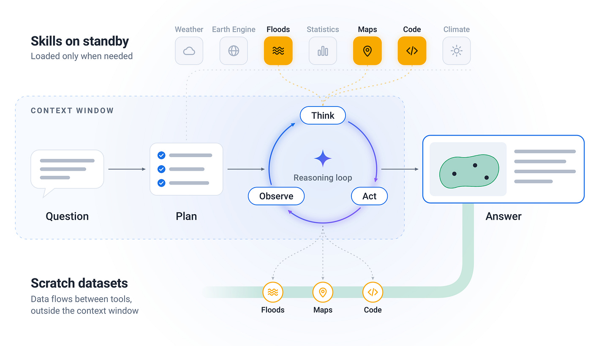Viewport: 615px width, 346px height.
Task: Select the highlighted Floods skill tile
Action: point(278,51)
